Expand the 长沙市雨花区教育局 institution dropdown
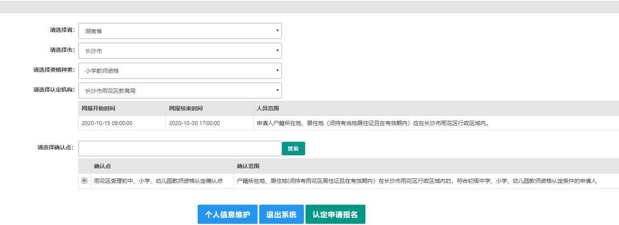 tap(180, 91)
